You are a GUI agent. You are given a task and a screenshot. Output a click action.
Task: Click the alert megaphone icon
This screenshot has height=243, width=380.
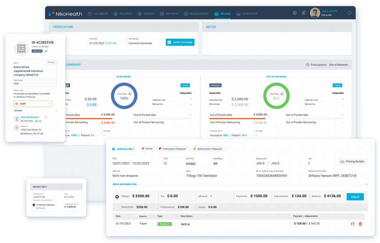17,104
